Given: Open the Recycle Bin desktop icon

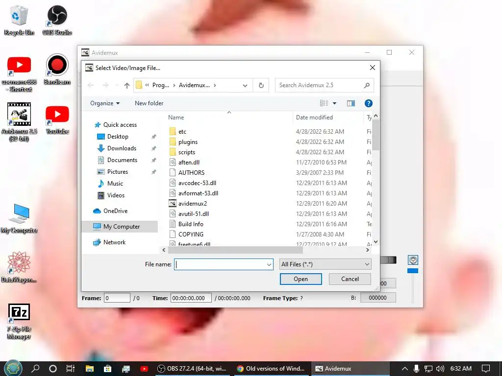Looking at the screenshot, I should point(19,20).
